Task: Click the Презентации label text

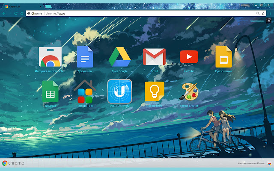Action: (x=223, y=71)
